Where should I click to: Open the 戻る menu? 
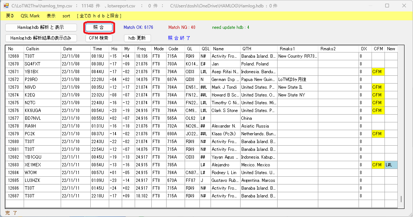tap(10, 16)
